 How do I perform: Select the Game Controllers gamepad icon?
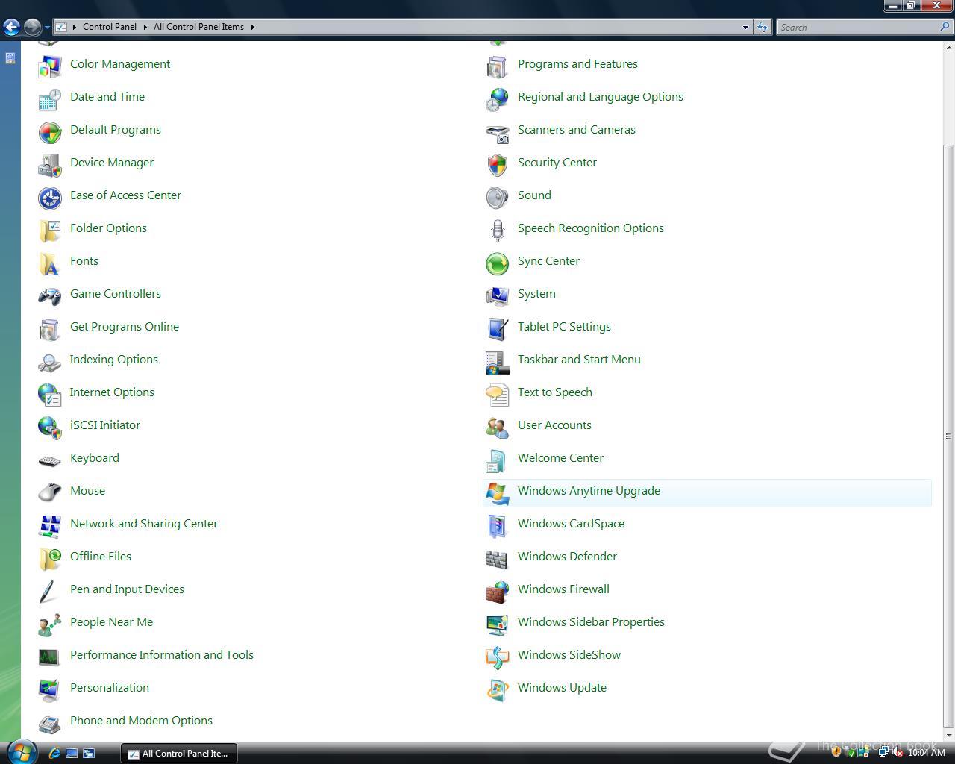(49, 295)
